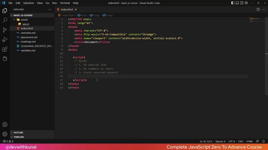The height and width of the screenshot is (150, 268).
Task: Toggle secondary side bar layout icon
Action: click(242, 3)
